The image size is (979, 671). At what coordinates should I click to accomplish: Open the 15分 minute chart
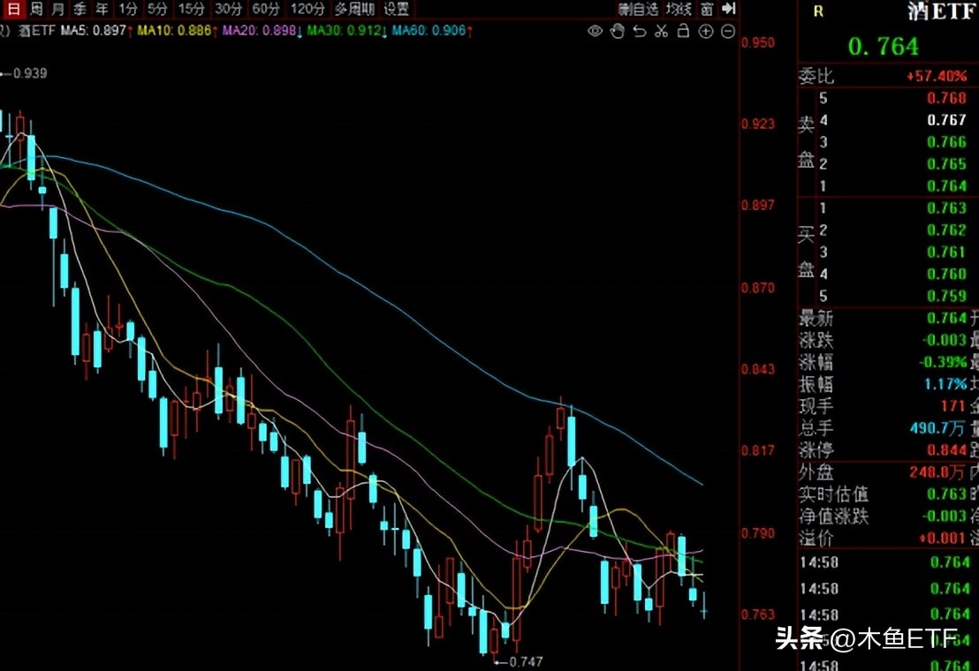coord(191,9)
